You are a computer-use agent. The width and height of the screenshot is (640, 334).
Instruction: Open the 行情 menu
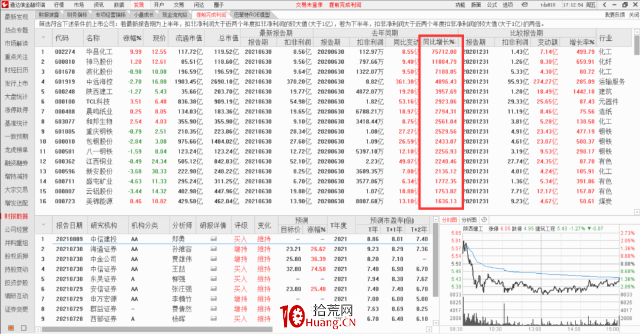(59, 5)
